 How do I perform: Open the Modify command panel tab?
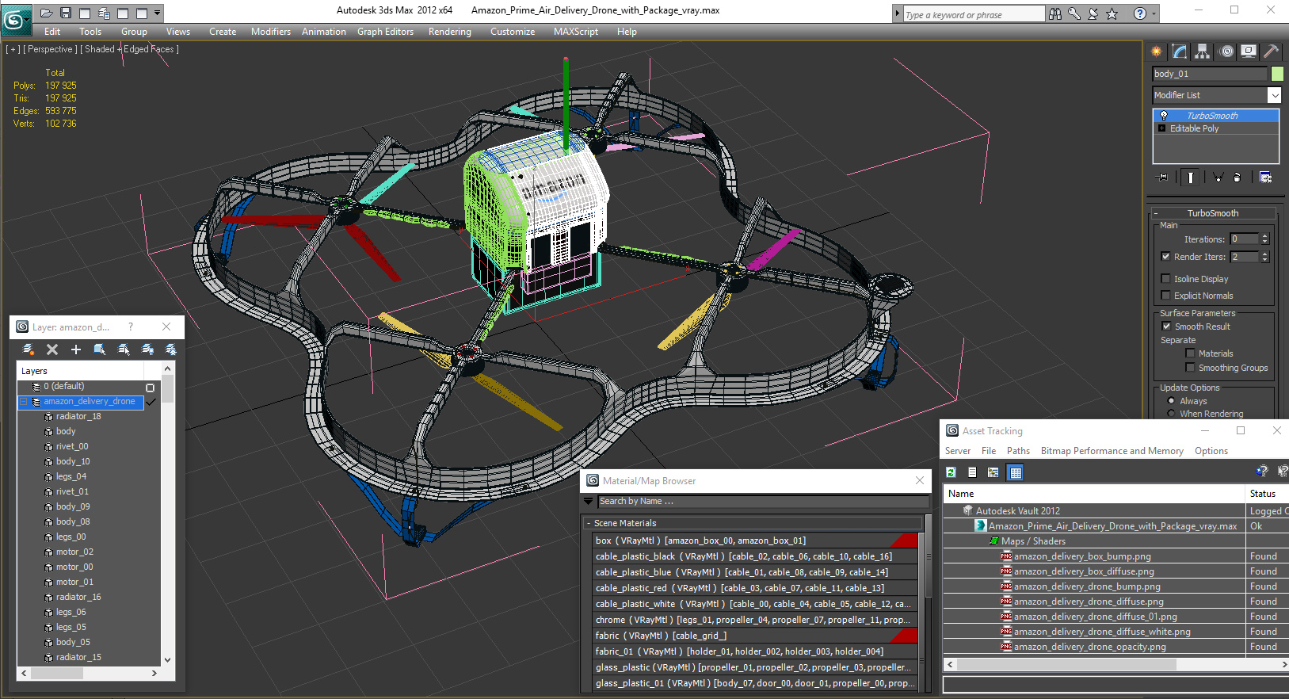(1180, 52)
